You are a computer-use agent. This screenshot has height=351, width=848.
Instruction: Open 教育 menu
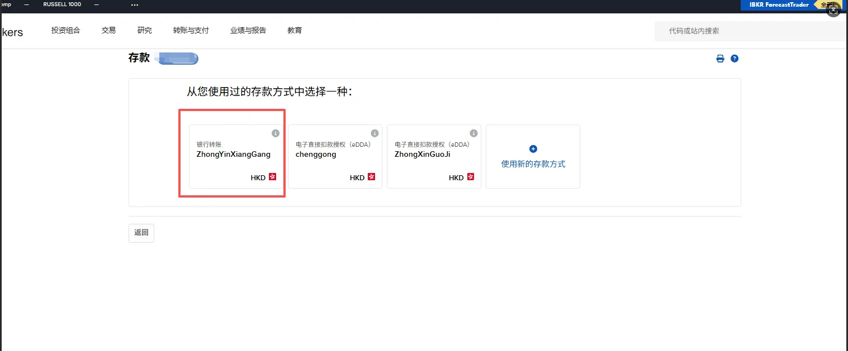point(295,31)
